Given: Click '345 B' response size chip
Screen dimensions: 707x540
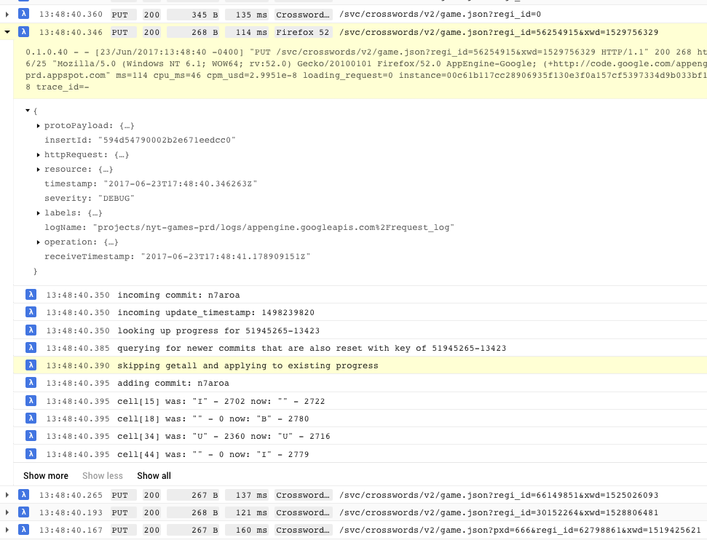Looking at the screenshot, I should (x=194, y=15).
